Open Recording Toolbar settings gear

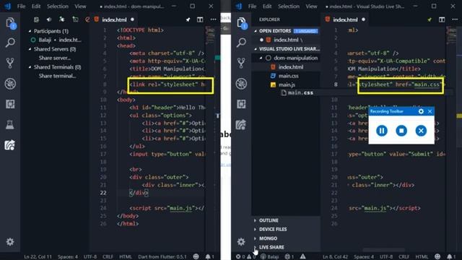click(x=421, y=111)
